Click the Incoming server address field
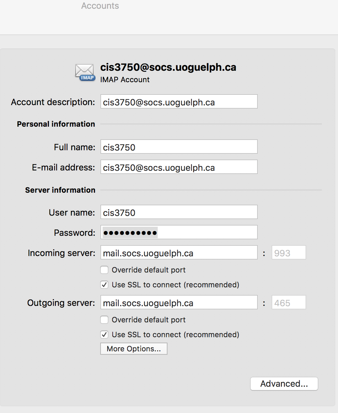 tap(179, 252)
